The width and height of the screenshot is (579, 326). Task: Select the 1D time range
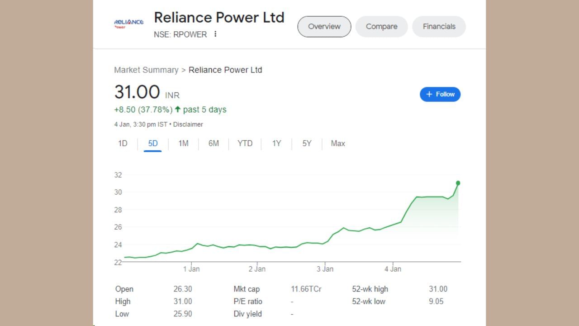pos(123,144)
